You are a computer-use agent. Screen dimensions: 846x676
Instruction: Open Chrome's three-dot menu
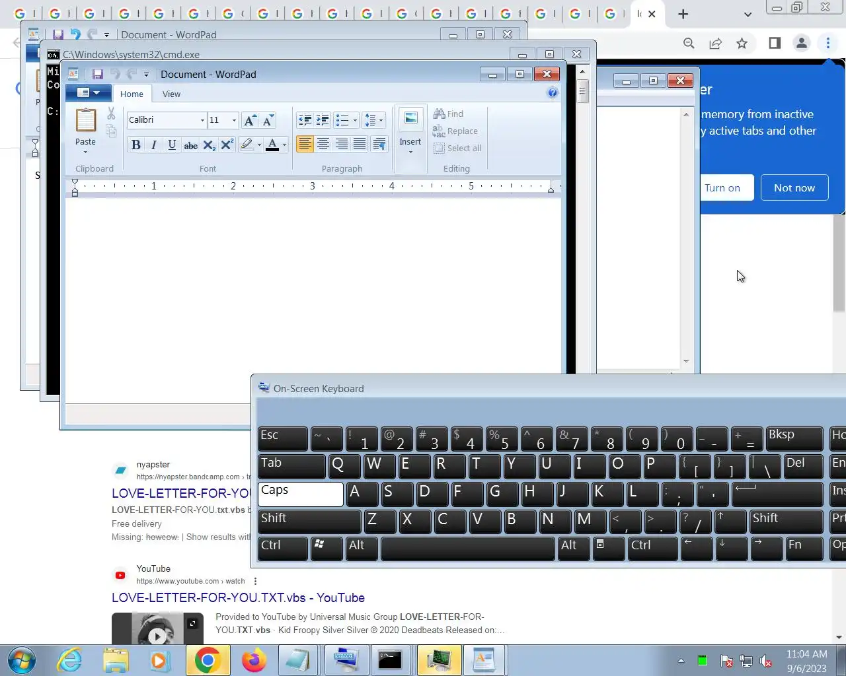827,44
